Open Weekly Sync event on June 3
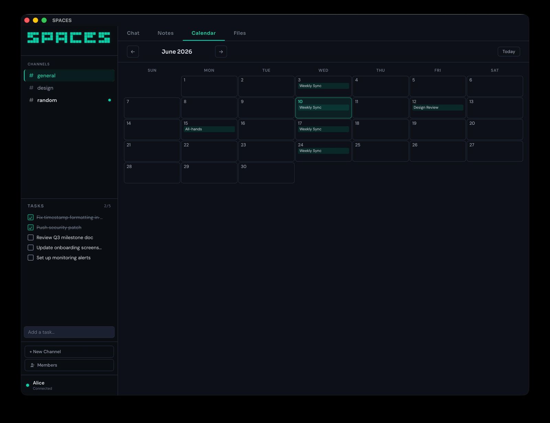Viewport: 550px width, 423px height. pos(323,86)
